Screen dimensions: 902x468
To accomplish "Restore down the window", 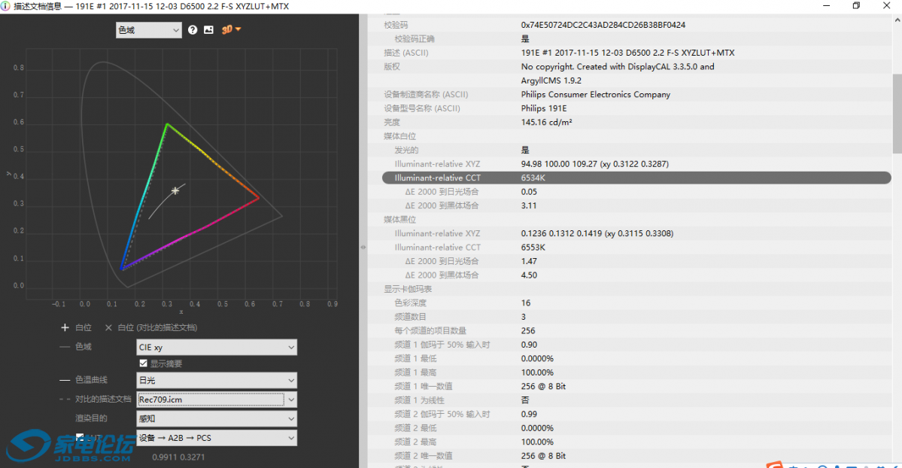I will 856,6.
